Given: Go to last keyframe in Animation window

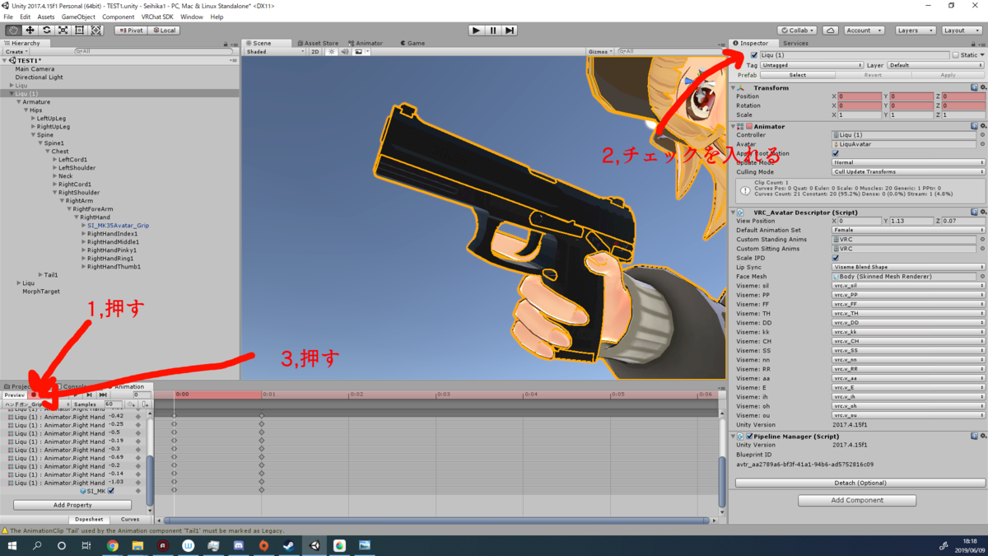Looking at the screenshot, I should click(x=103, y=395).
